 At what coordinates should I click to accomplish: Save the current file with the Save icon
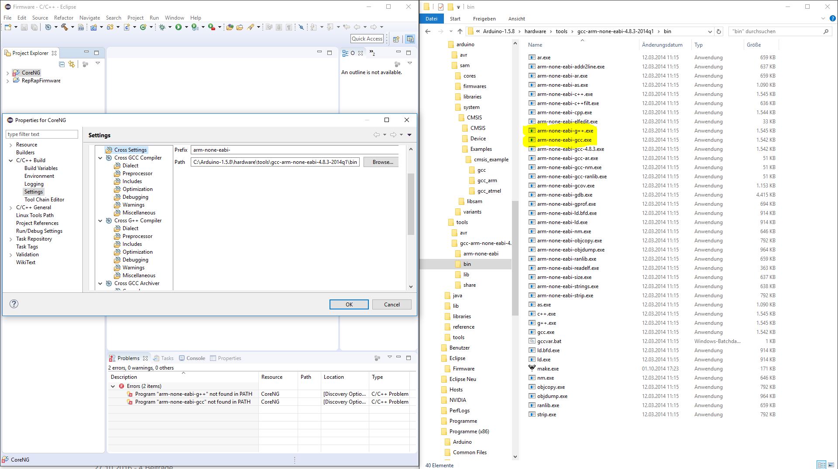pyautogui.click(x=24, y=27)
